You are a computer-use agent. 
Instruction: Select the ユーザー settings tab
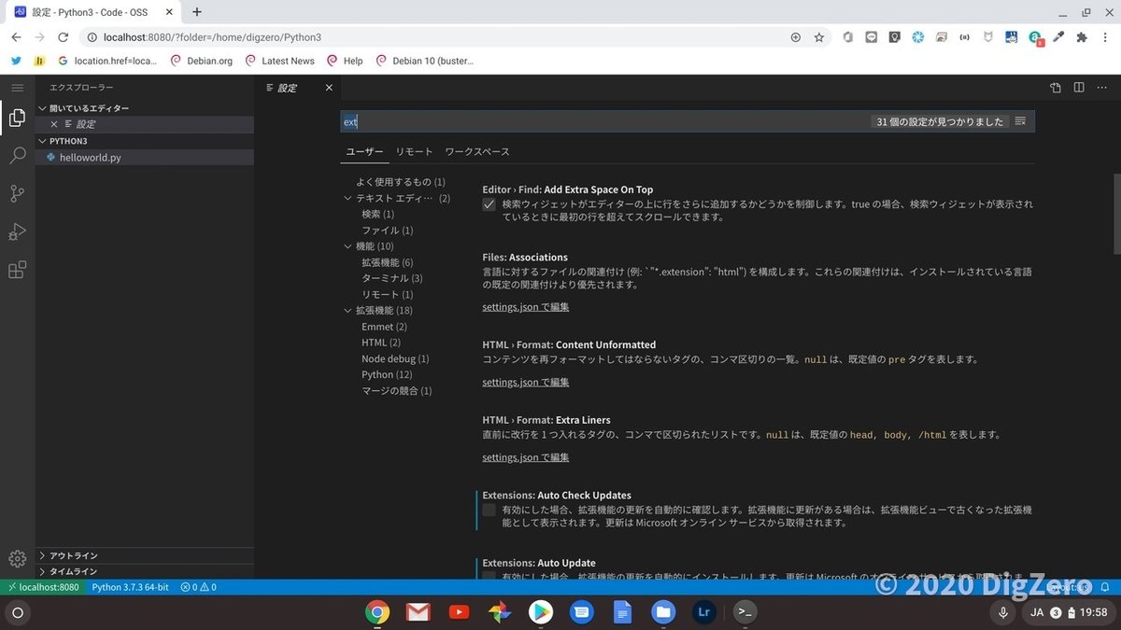click(x=364, y=151)
